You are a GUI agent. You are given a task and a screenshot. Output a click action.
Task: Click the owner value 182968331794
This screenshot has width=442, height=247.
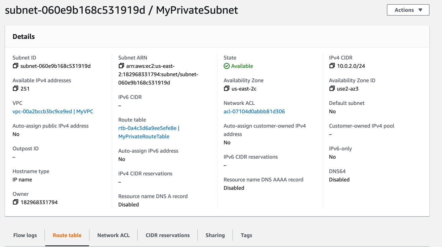39,202
